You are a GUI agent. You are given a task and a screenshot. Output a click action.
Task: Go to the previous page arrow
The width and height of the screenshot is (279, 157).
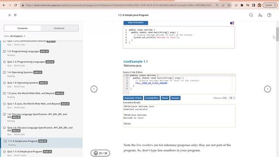[x=94, y=89]
